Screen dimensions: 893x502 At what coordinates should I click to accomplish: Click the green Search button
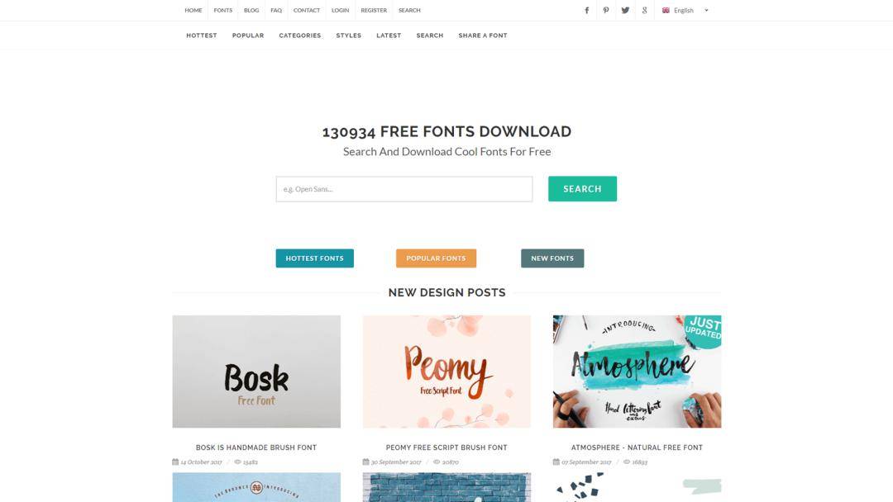point(582,189)
